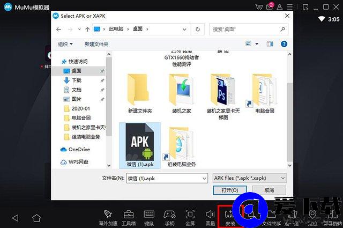Image resolution: width=343 pixels, height=228 pixels.
Task: Click the search 桌面 input field
Action: tap(249, 29)
